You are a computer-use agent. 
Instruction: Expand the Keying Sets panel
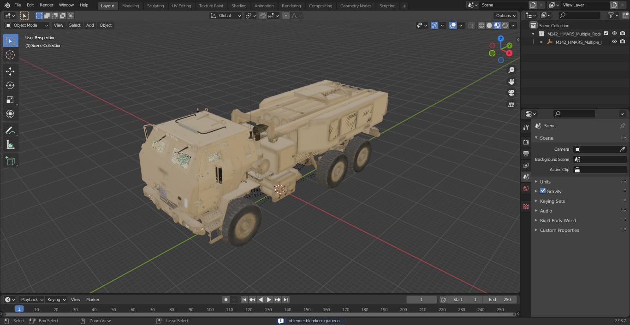(552, 201)
